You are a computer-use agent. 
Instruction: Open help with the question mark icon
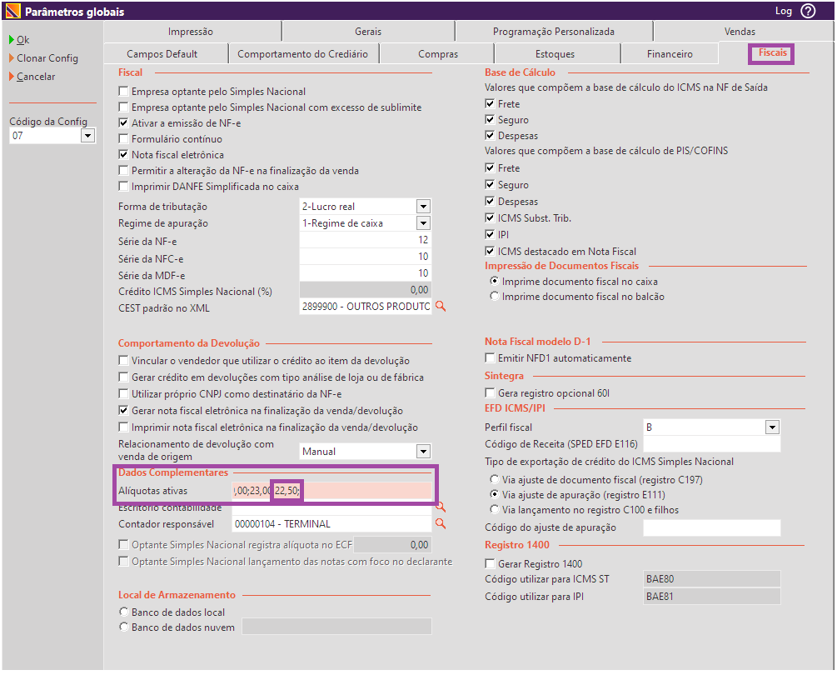pos(808,11)
